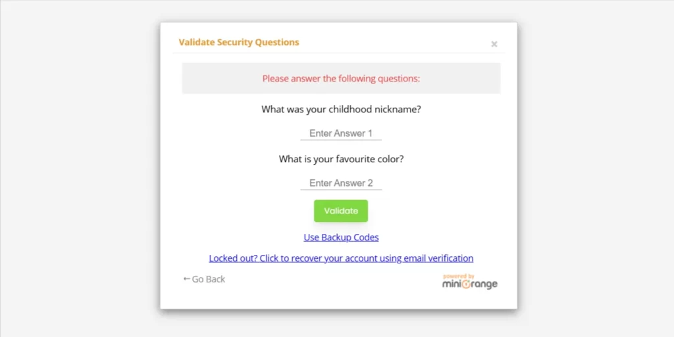This screenshot has height=337, width=674.
Task: Close the Validate Security Questions dialog
Action: (x=494, y=44)
